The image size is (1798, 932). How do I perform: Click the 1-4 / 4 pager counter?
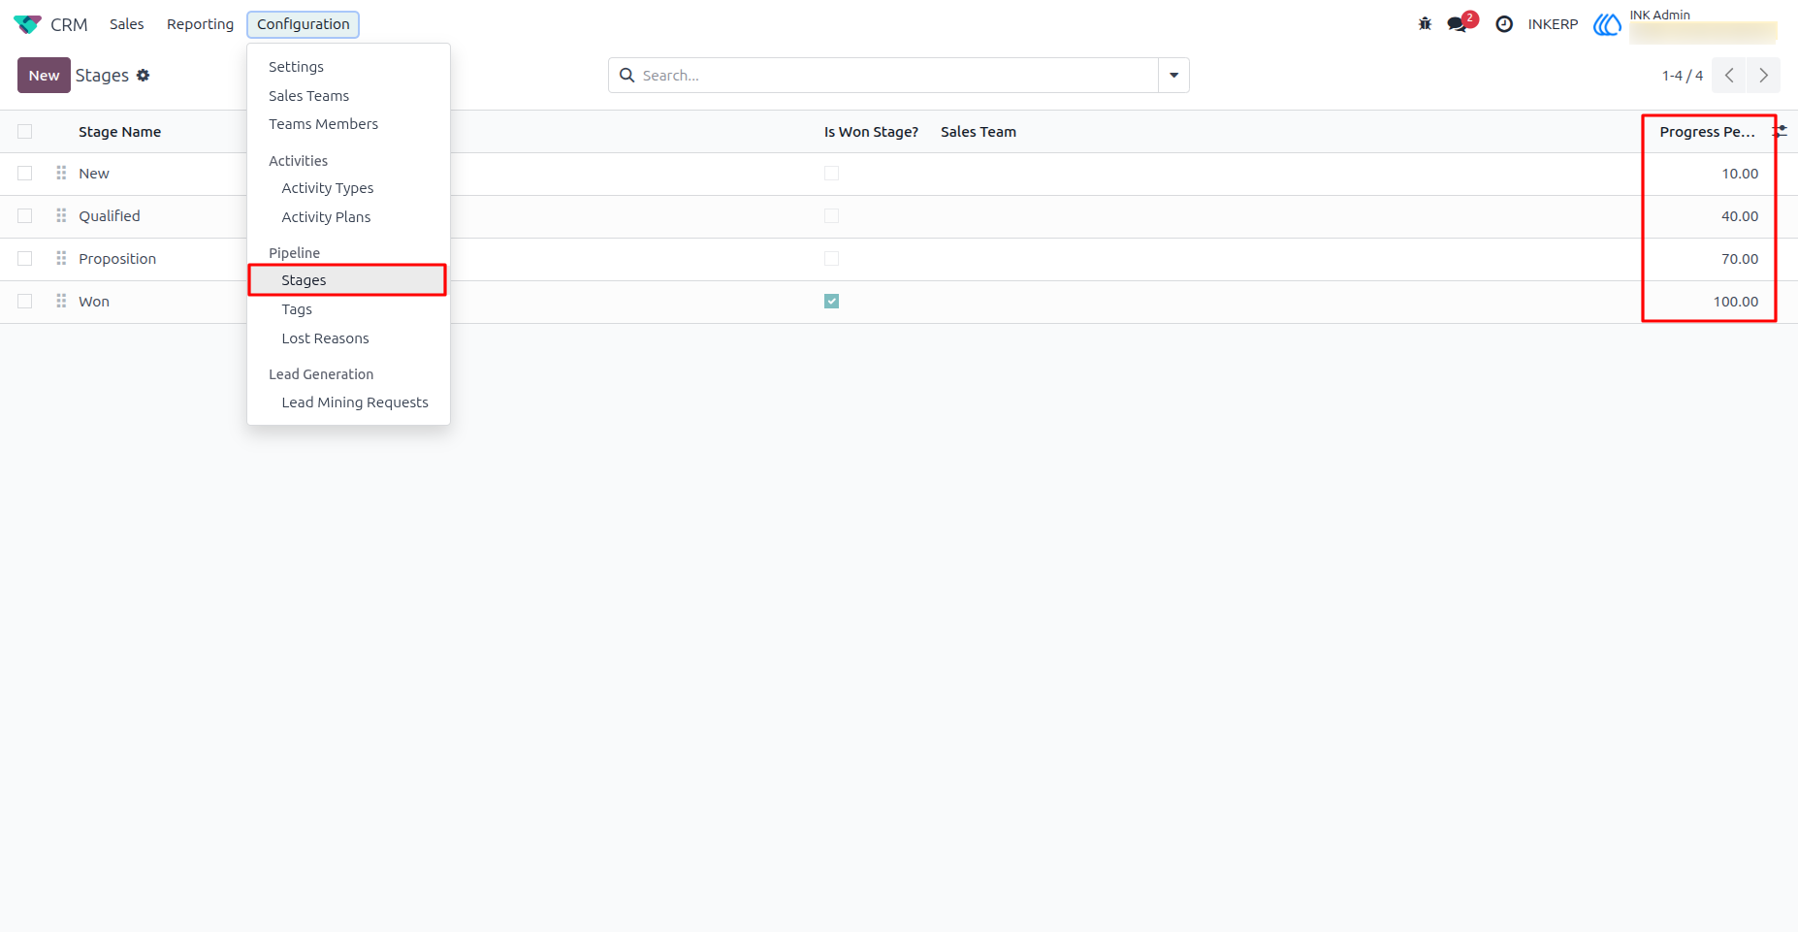1683,76
